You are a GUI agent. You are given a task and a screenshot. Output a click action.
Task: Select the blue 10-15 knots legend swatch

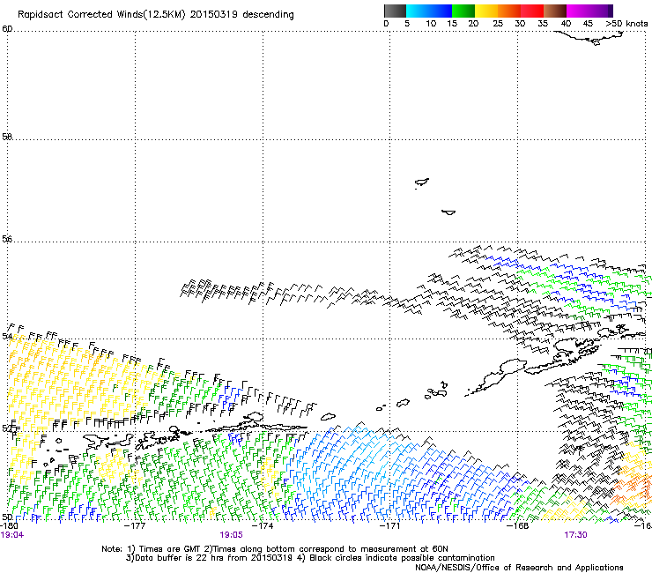coord(441,11)
